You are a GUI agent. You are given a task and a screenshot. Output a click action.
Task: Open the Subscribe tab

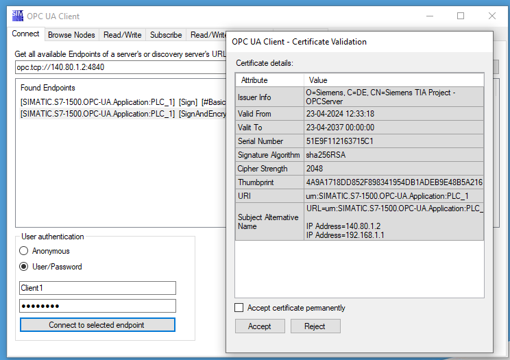(x=166, y=35)
